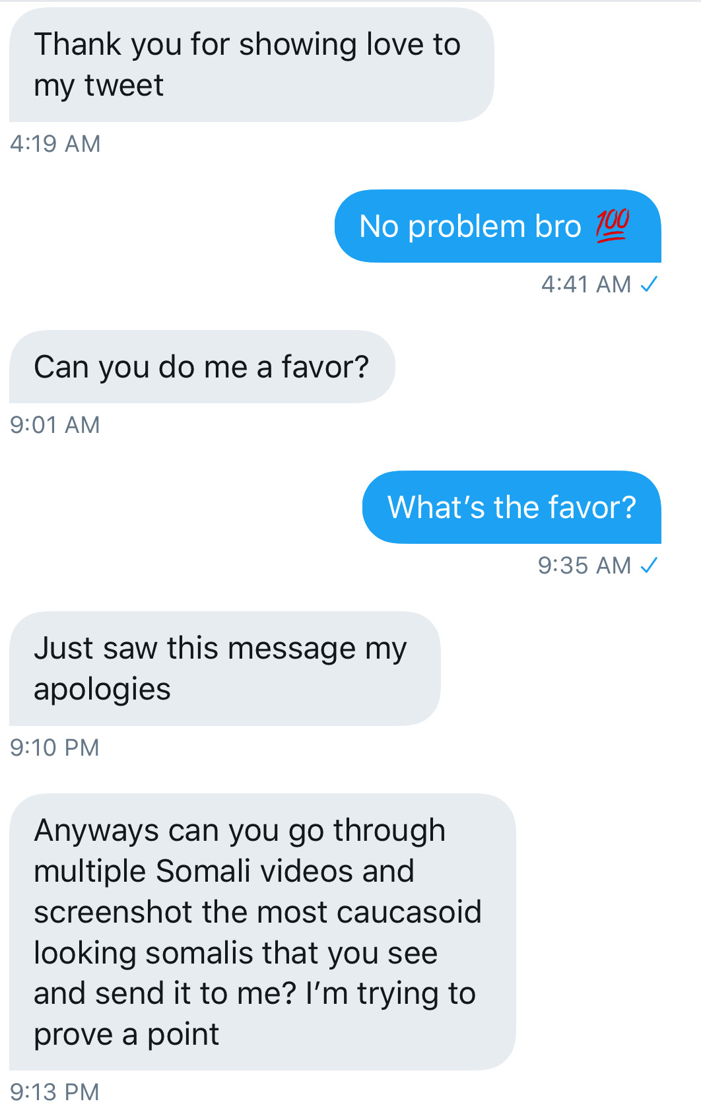The width and height of the screenshot is (701, 1118).
Task: Tap the 4:19 AM timestamp
Action: click(55, 144)
